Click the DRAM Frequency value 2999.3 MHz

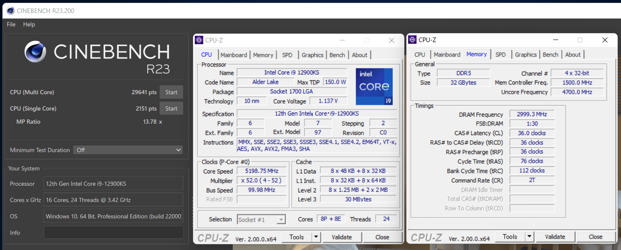tap(532, 114)
